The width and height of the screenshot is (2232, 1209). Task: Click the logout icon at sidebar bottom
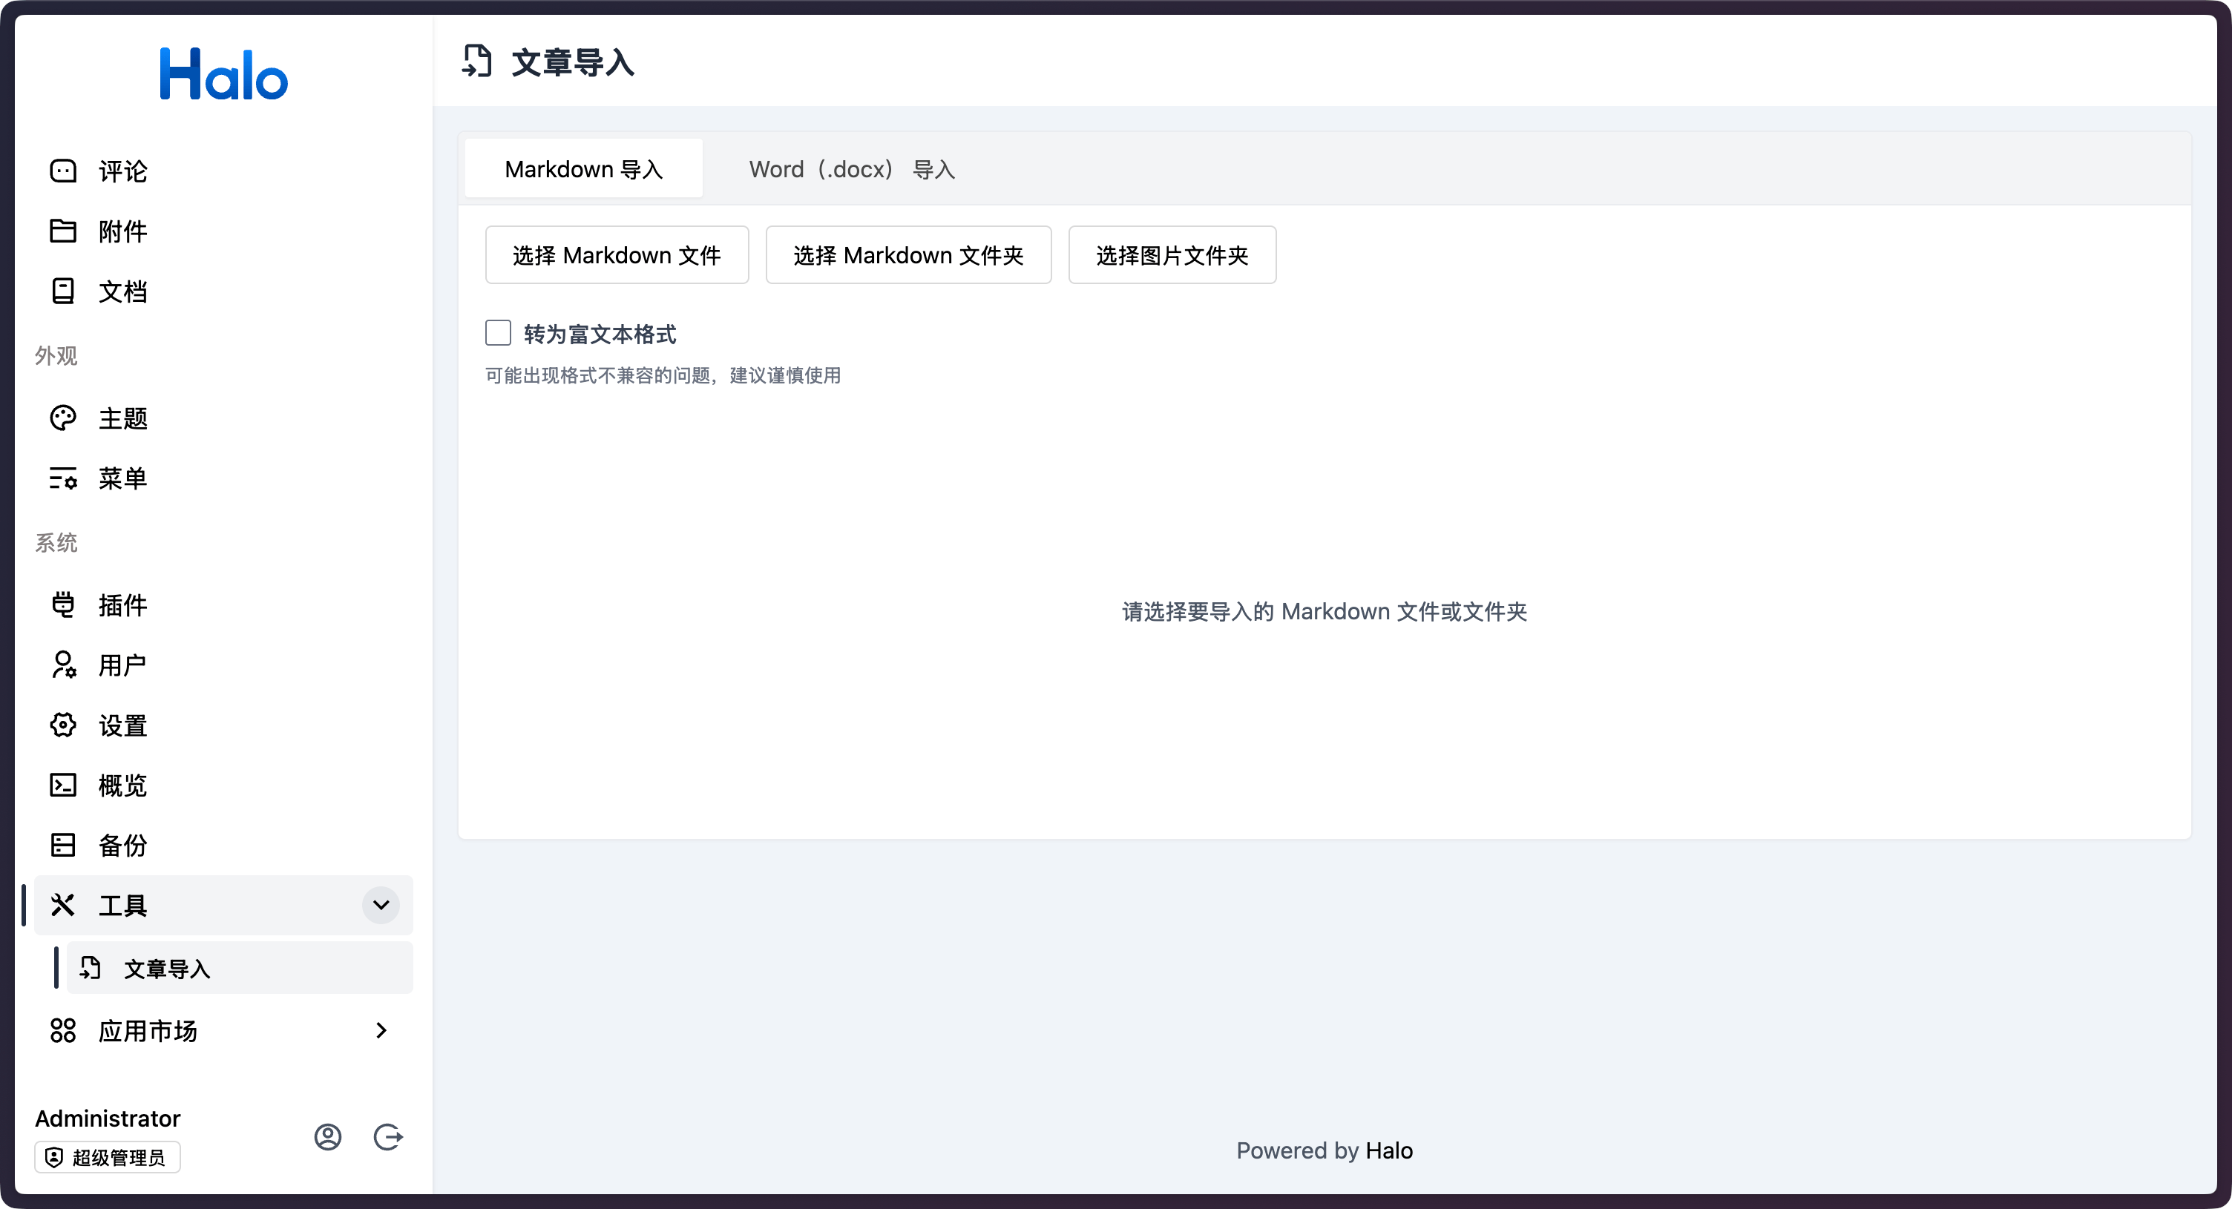coord(388,1137)
